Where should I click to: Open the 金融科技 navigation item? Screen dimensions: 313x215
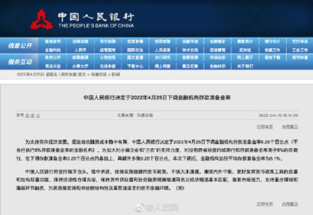click(x=53, y=50)
